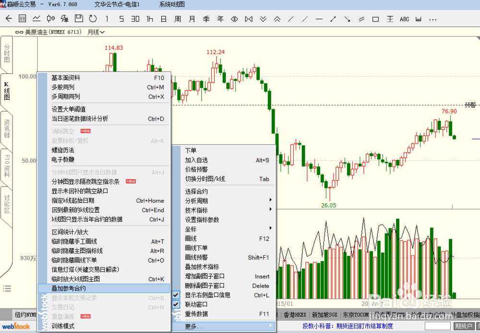This screenshot has width=480, height=333.
Task: Open the 分时图 side tab
Action: (7, 53)
